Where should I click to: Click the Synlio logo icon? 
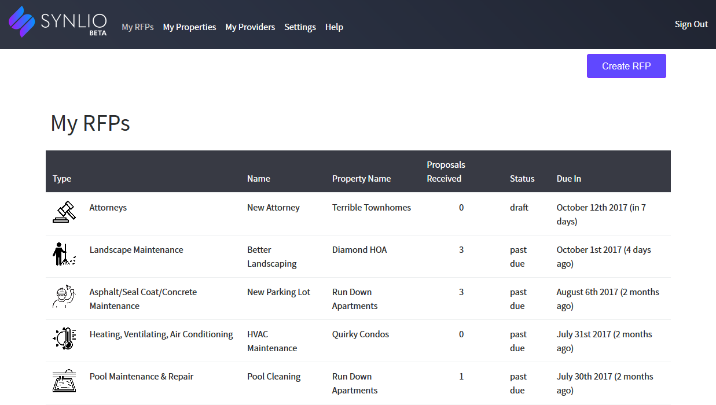22,22
